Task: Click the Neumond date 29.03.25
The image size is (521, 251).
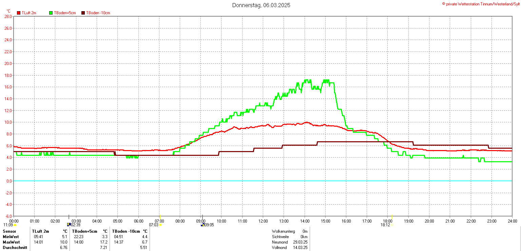Action: [300, 242]
